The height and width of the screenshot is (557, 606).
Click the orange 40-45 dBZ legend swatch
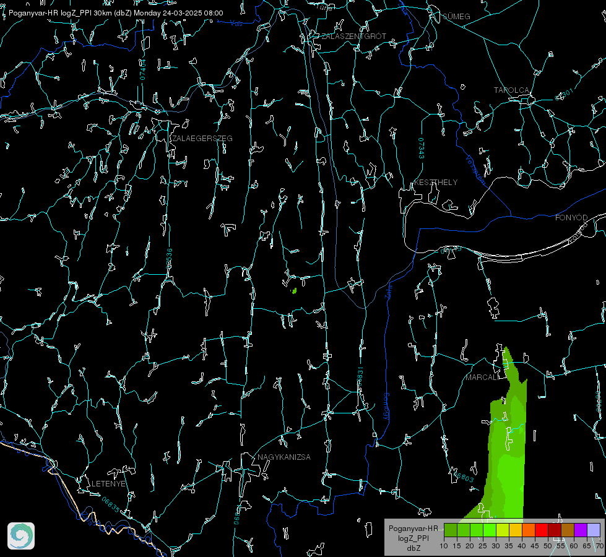529,530
